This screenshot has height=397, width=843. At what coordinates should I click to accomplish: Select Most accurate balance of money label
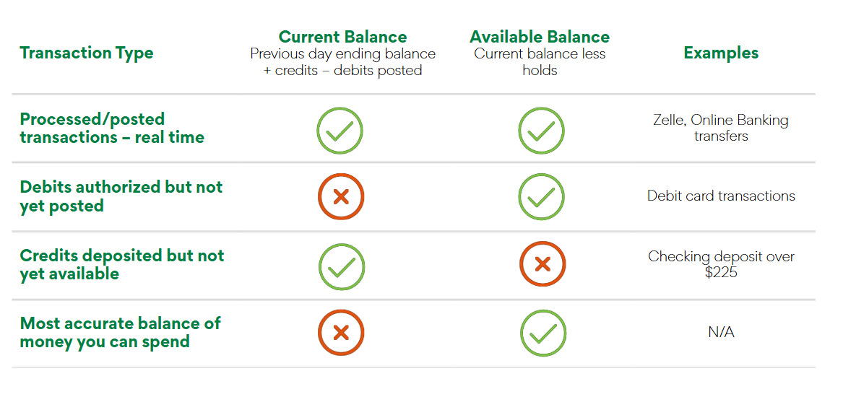pos(120,332)
